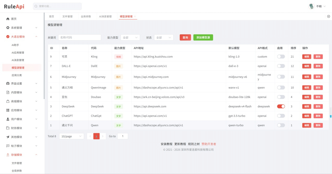Click the 关键词 名称/代码 input field
332x174 pixels.
coord(80,37)
